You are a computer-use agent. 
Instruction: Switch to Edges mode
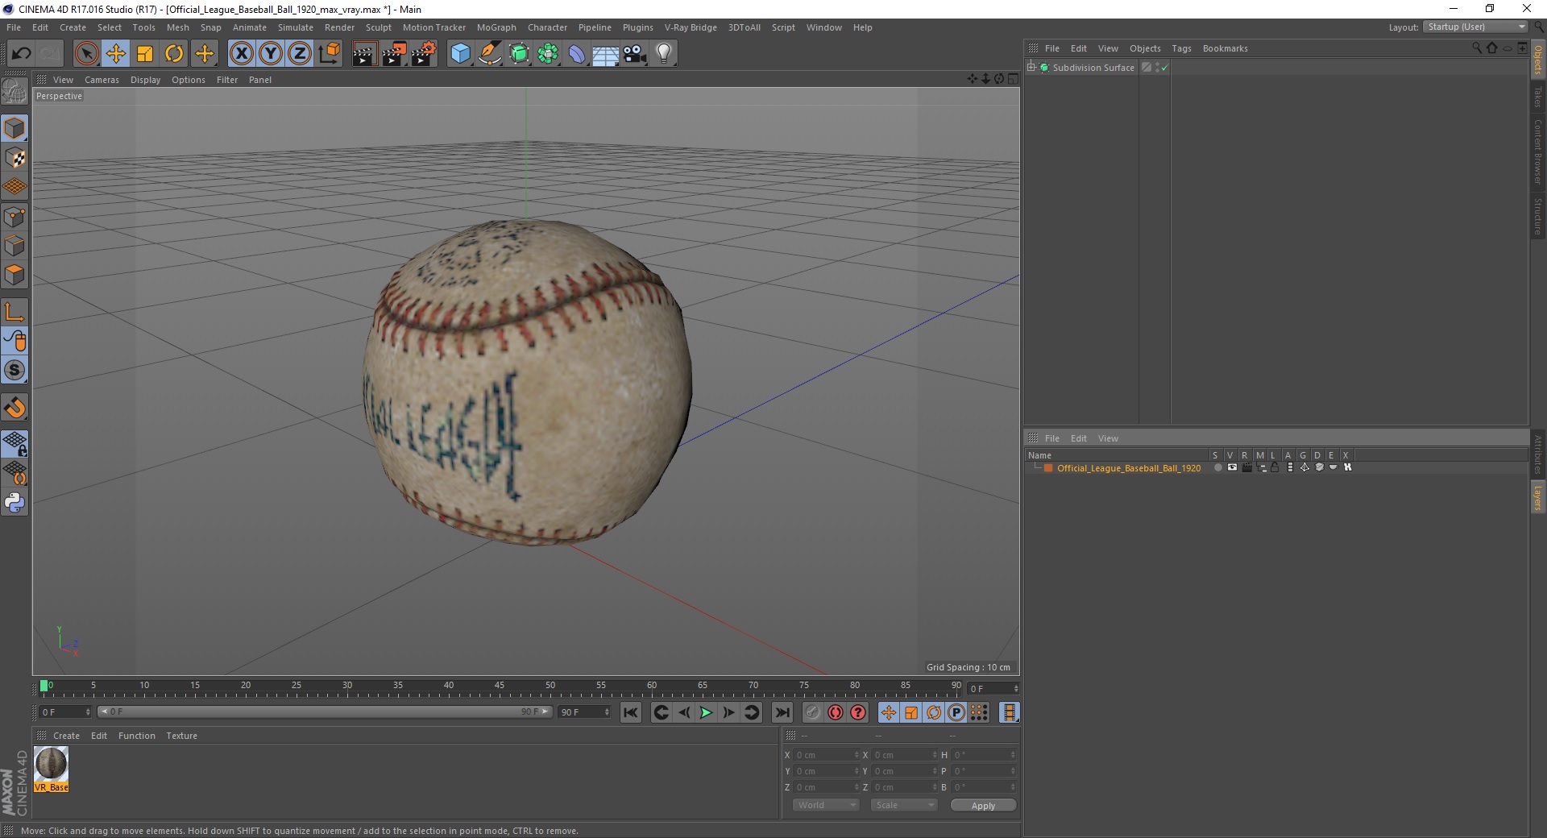tap(15, 246)
